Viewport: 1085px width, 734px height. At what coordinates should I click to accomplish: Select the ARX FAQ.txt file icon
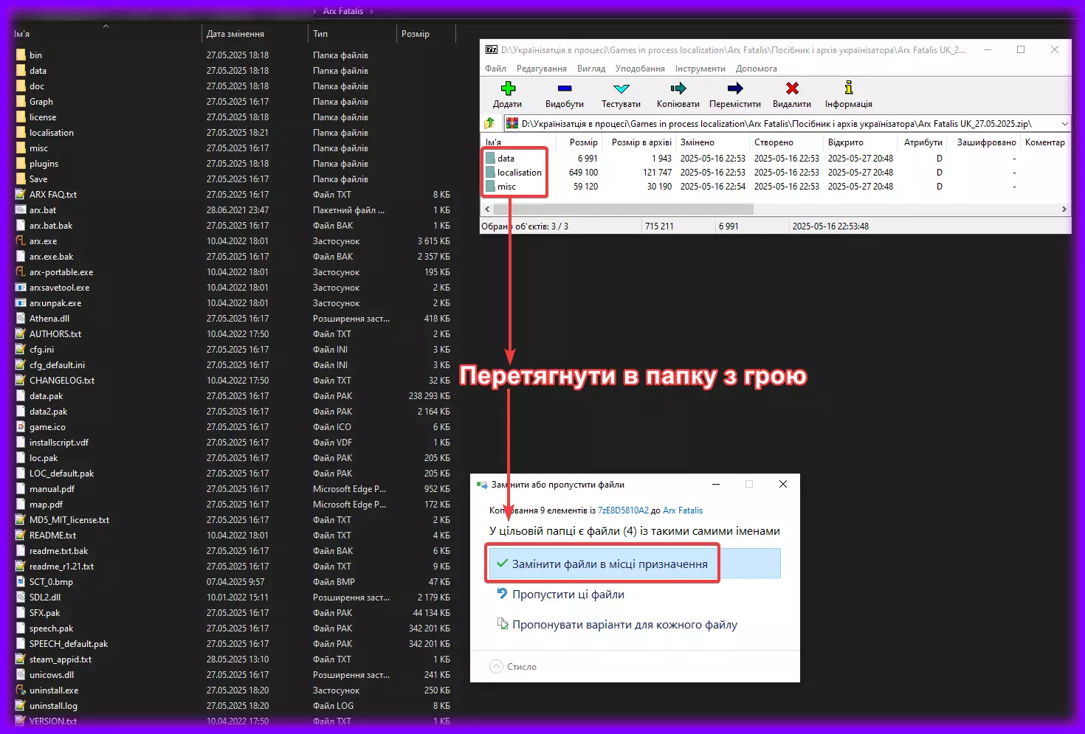21,195
